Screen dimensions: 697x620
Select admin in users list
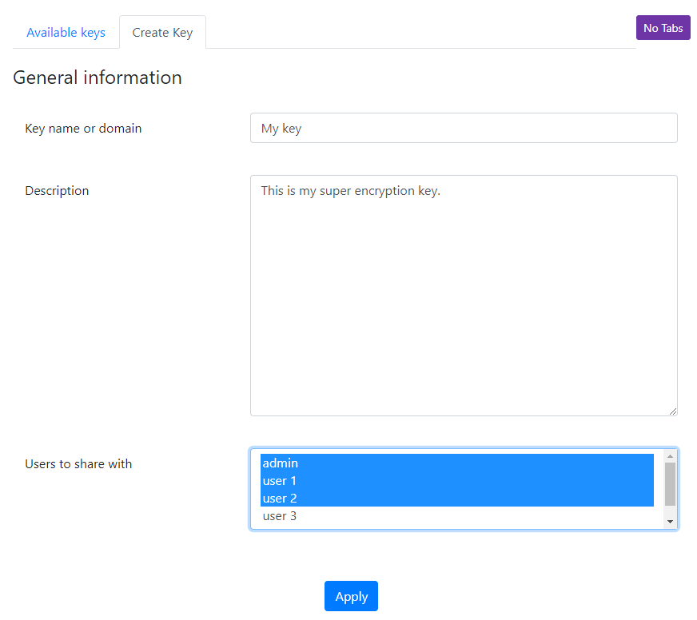click(457, 463)
